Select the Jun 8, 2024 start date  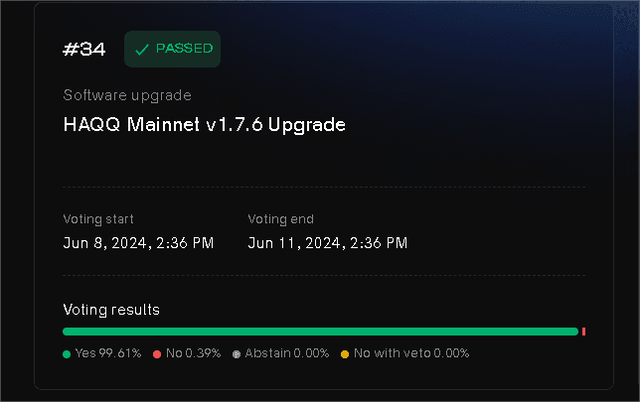pos(138,243)
